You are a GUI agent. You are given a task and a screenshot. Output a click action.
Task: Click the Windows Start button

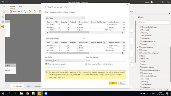pos(3,94)
